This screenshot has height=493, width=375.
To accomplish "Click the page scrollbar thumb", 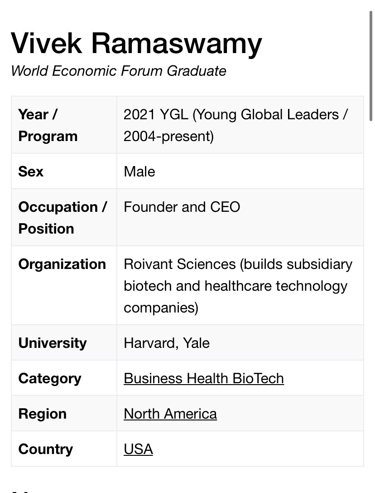I will 370,65.
